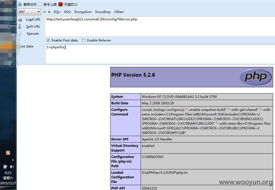275x190 pixels.
Task: Open the 新手上路 bookmark
Action: pos(48,4)
